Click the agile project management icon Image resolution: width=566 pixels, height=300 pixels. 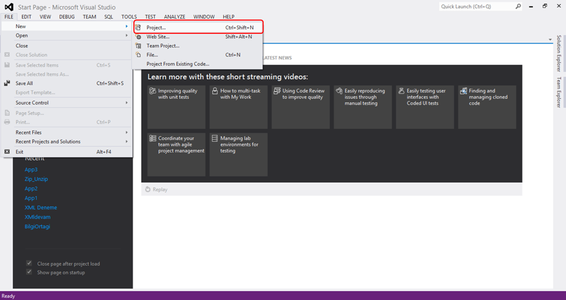point(153,138)
